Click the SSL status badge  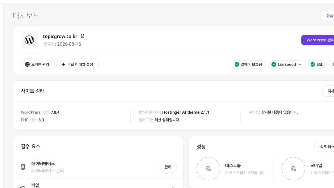tap(317, 64)
